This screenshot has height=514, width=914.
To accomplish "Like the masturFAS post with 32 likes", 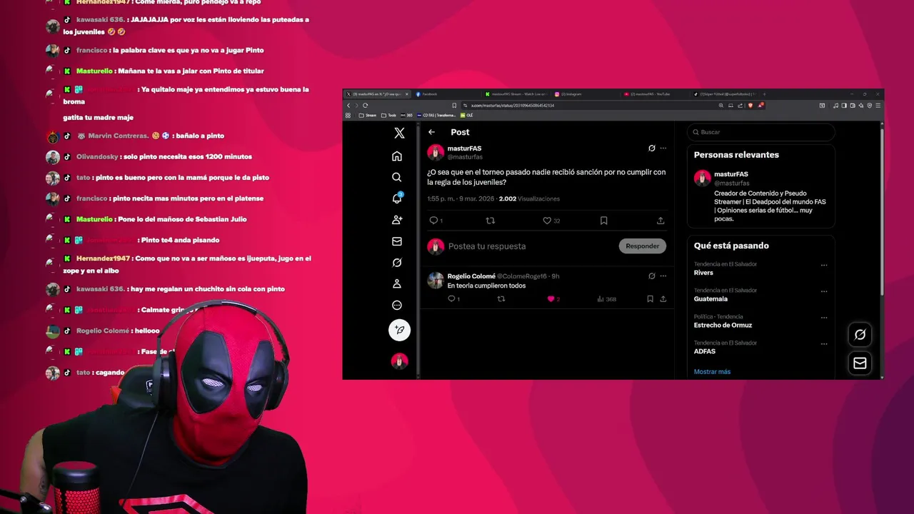I will point(551,221).
